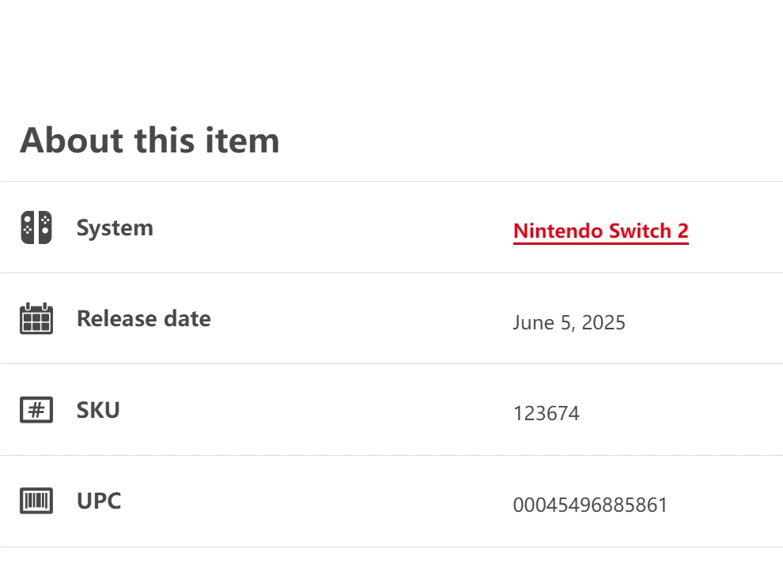Click the word About in the heading
This screenshot has width=783, height=575.
tap(72, 140)
